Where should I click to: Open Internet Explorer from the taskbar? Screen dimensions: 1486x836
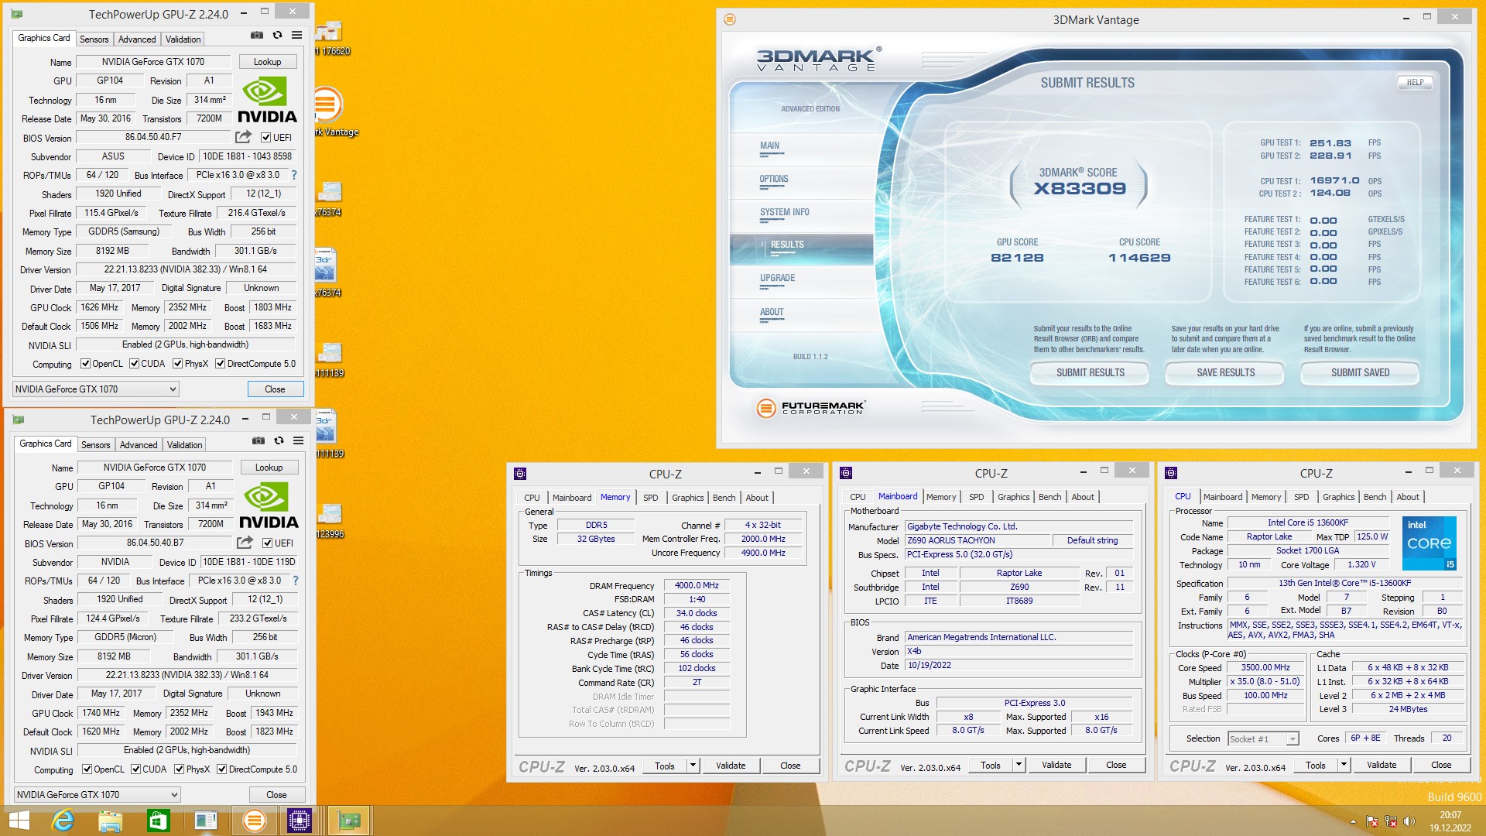(x=63, y=821)
